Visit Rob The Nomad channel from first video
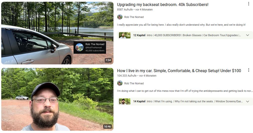 pyautogui.click(x=134, y=17)
